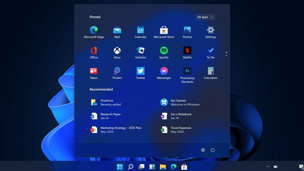This screenshot has width=304, height=171.
Task: Start the Calculator
Action: [211, 71]
